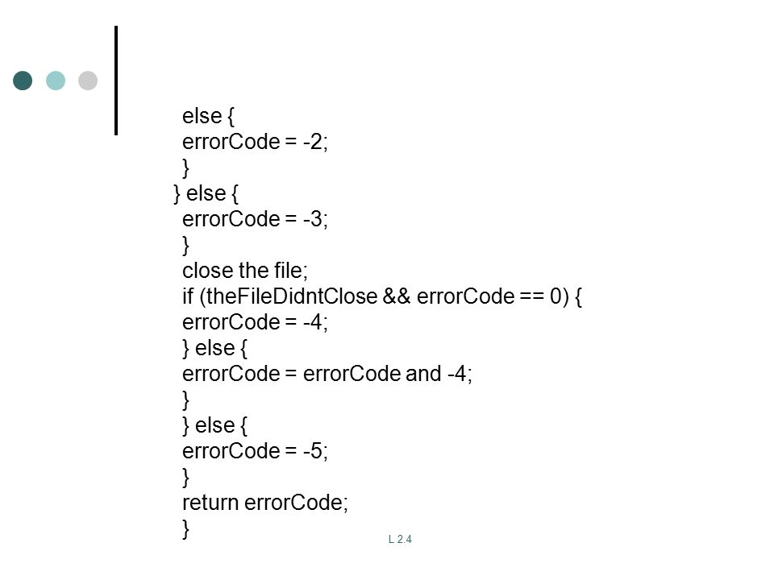Click the slide number L 2.4
The image size is (774, 580).
click(x=400, y=539)
